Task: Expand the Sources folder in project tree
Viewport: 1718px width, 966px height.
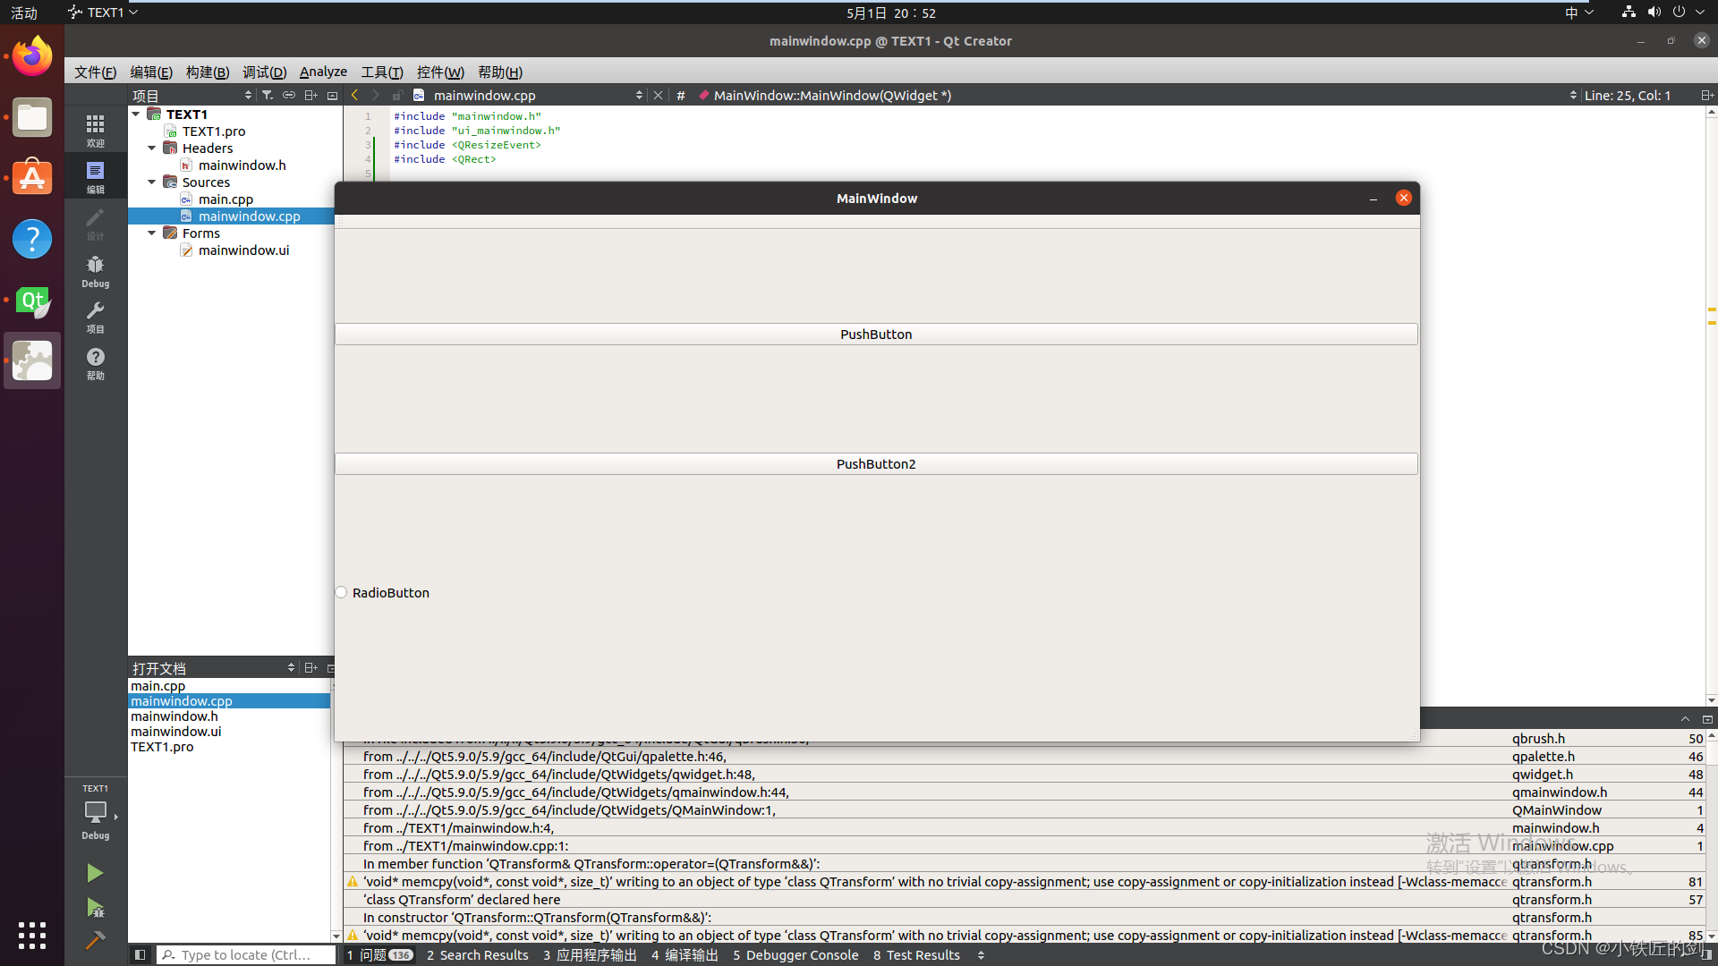Action: (155, 182)
